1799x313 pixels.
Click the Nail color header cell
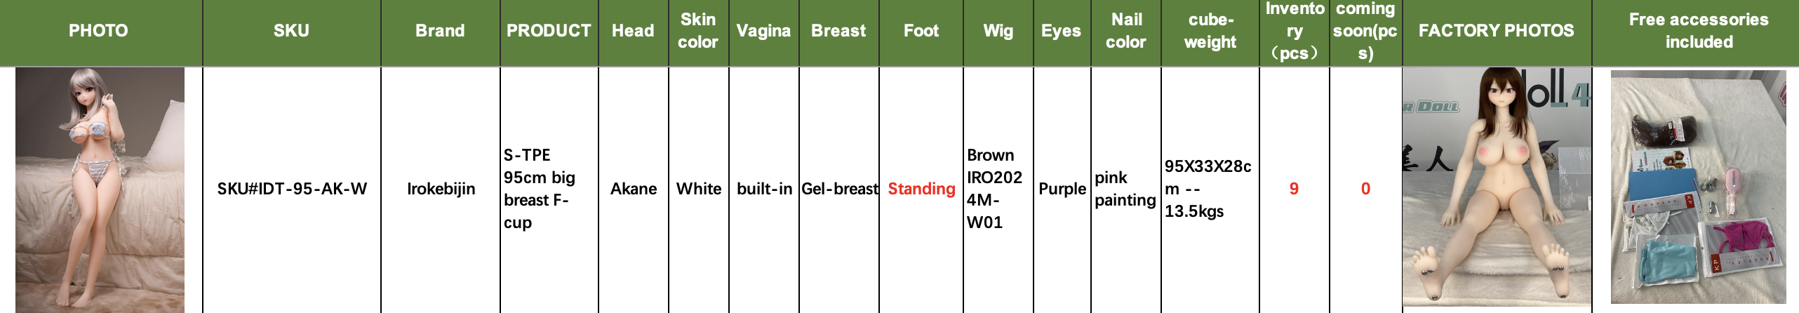click(x=1125, y=31)
